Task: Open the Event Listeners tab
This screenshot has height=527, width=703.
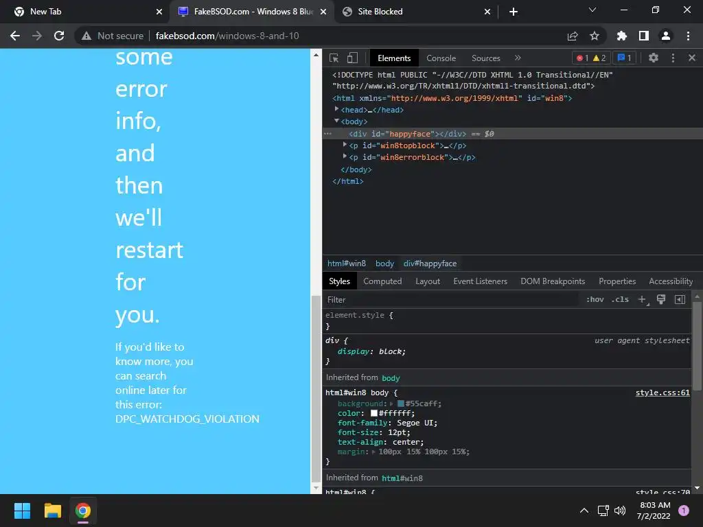Action: (480, 281)
